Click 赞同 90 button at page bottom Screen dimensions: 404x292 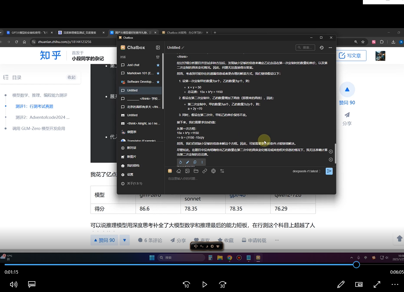(104, 240)
